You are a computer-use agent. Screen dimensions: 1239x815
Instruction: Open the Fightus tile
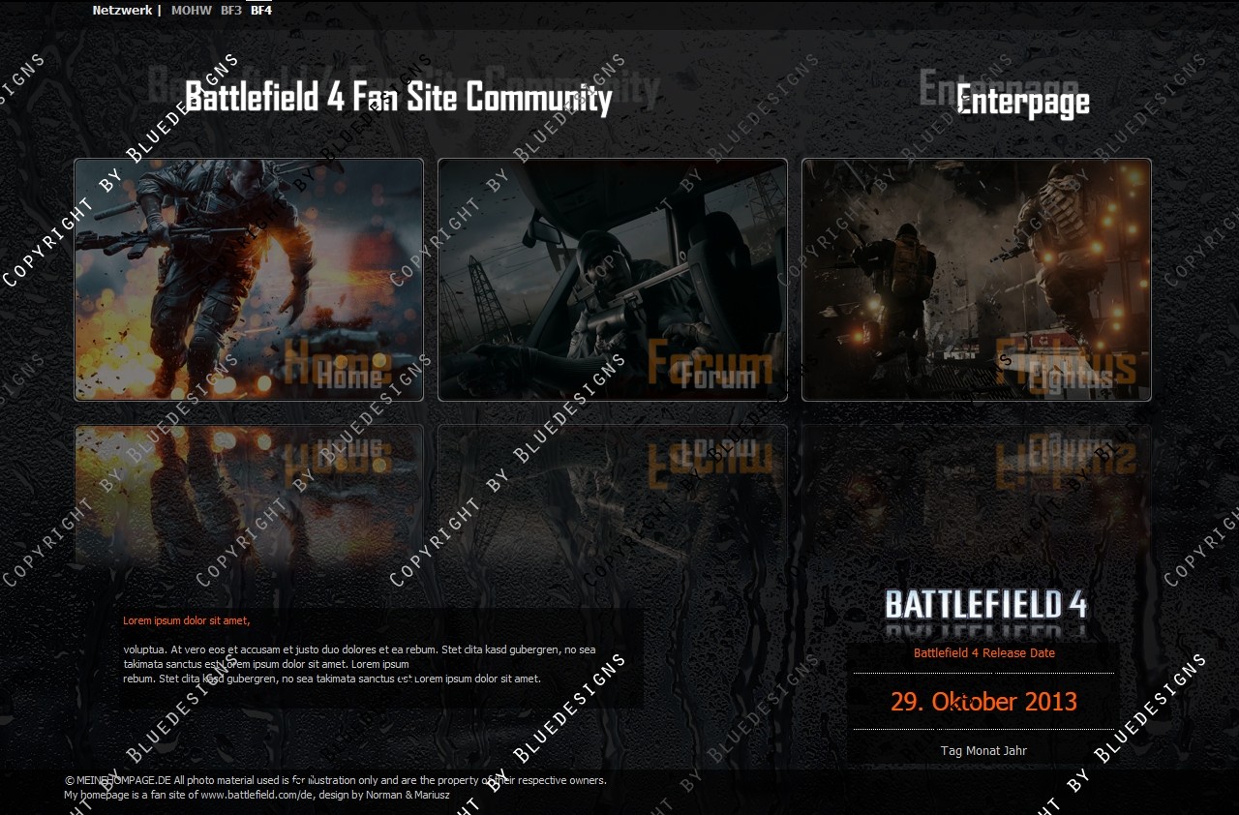pyautogui.click(x=977, y=280)
